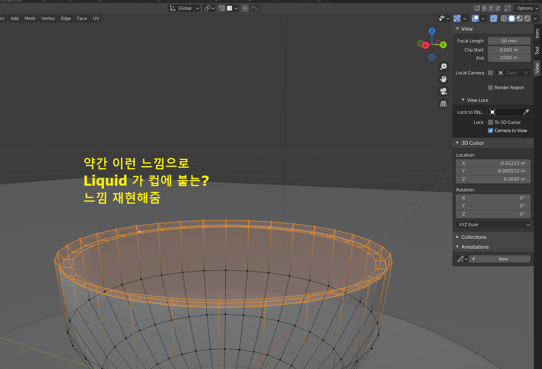The width and height of the screenshot is (542, 369).
Task: Collapse the View panel
Action: 457,29
